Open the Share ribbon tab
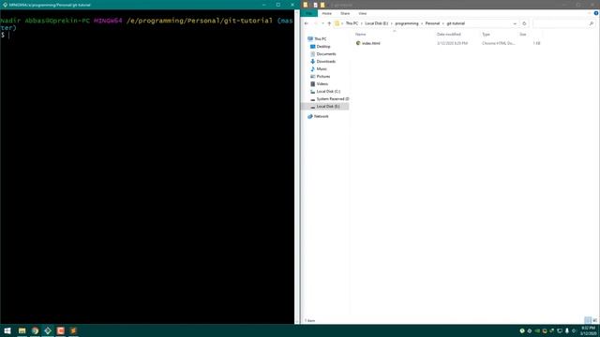The width and height of the screenshot is (600, 337). tap(345, 13)
